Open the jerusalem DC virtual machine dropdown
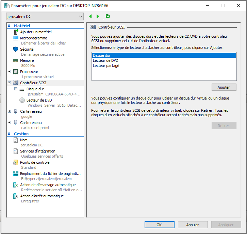 45,17
